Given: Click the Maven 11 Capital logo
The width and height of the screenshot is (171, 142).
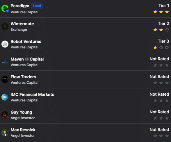Looking at the screenshot, I should click(5, 62).
